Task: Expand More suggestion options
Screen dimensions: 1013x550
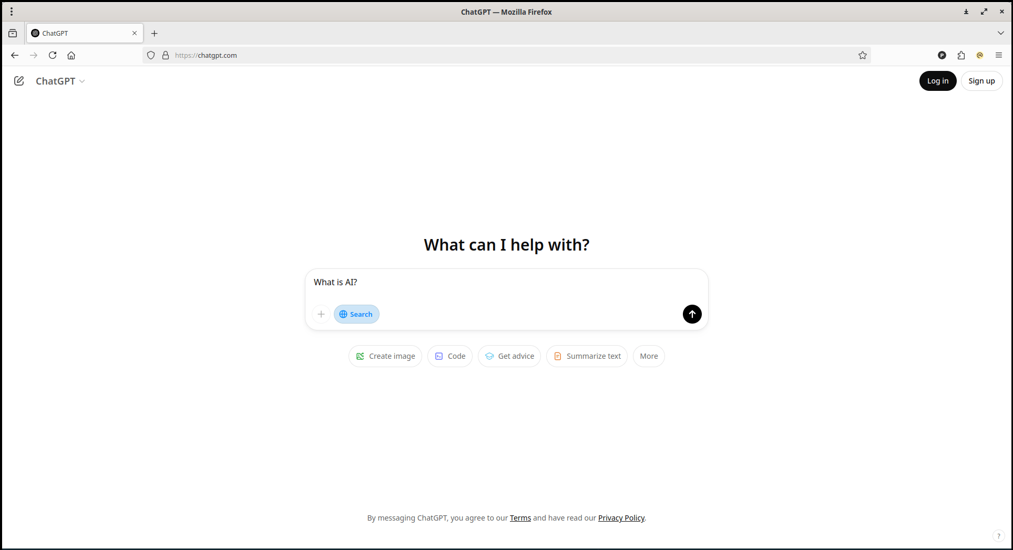Action: tap(648, 356)
